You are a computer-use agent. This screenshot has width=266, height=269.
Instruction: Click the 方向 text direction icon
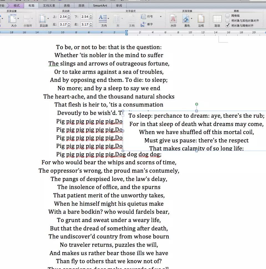click(x=103, y=19)
